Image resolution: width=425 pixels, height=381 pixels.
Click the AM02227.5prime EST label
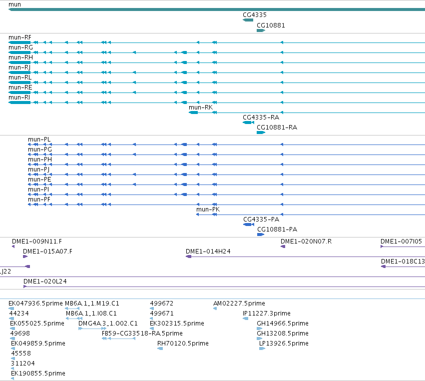click(x=239, y=303)
